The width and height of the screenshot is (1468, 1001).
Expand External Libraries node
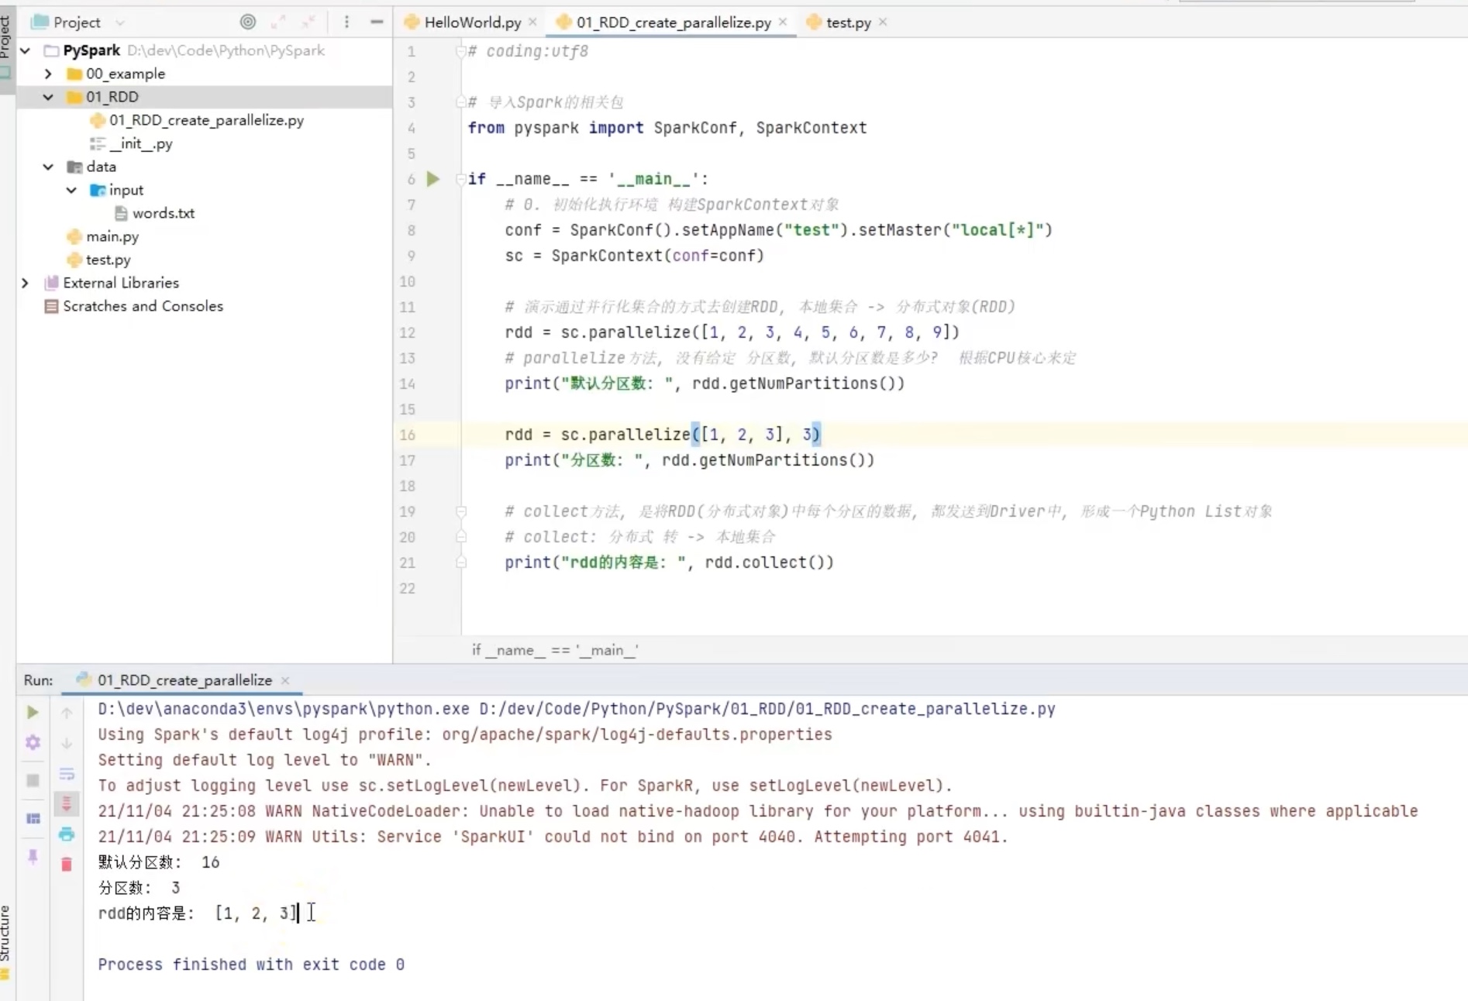(26, 283)
